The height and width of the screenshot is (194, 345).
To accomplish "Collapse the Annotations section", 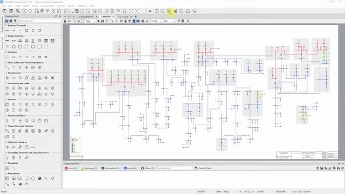I will coord(6,174).
